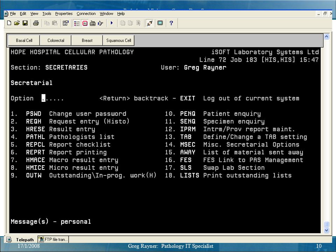Screen dimensions: 336x252
Task: Switch to the FTP file tran... tab
Action: (53, 239)
